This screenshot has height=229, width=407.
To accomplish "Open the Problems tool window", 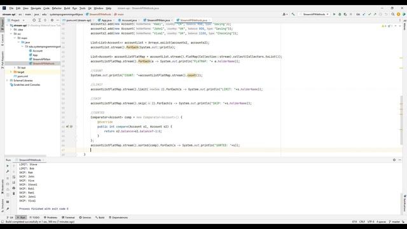I will (x=50, y=218).
